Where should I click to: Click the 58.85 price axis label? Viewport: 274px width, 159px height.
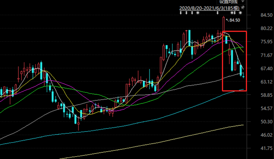click(267, 95)
